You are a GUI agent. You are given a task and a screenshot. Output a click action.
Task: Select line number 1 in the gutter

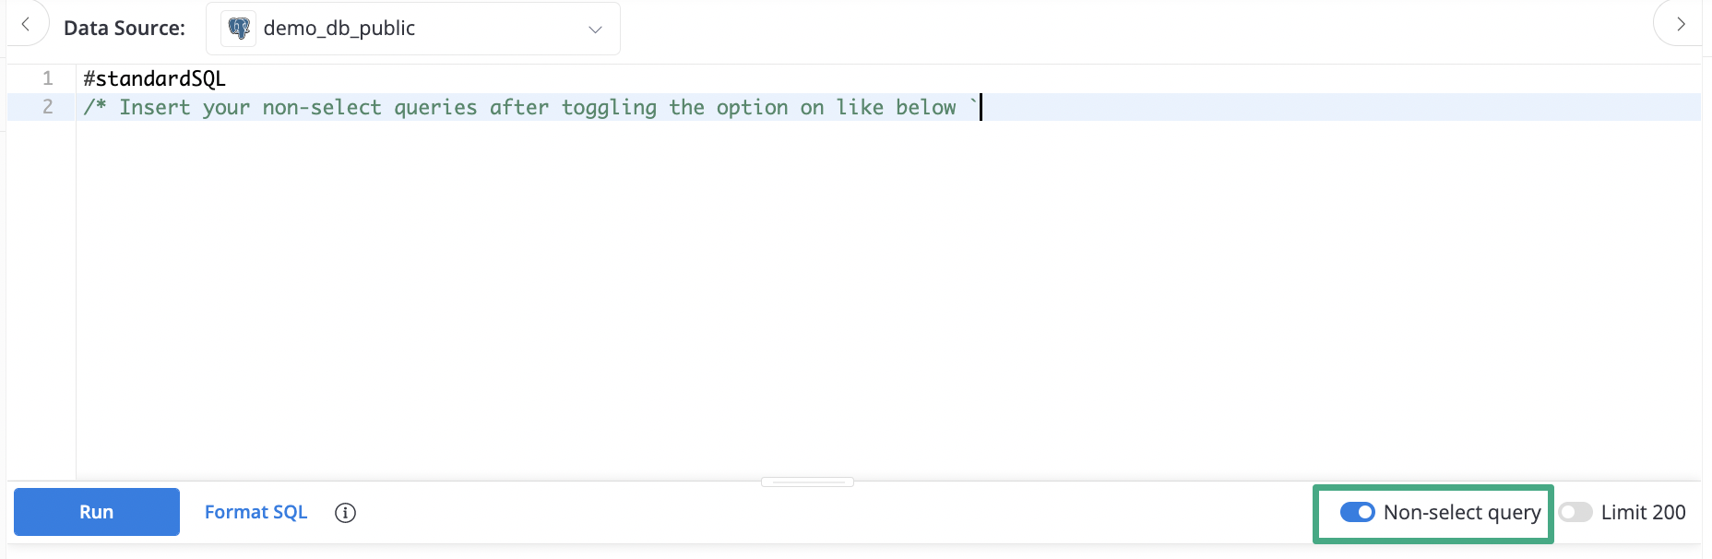pyautogui.click(x=48, y=78)
